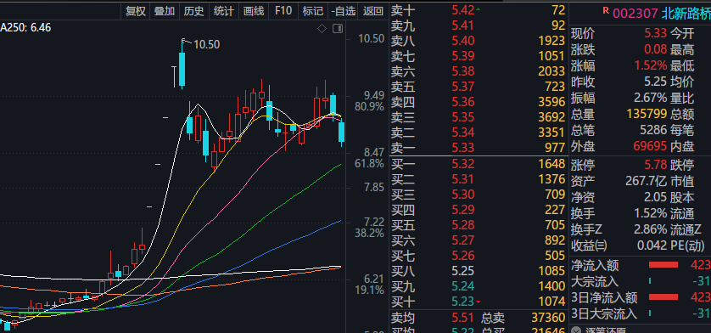Click the 卖八 volume 1923
711x333 pixels.
point(551,41)
